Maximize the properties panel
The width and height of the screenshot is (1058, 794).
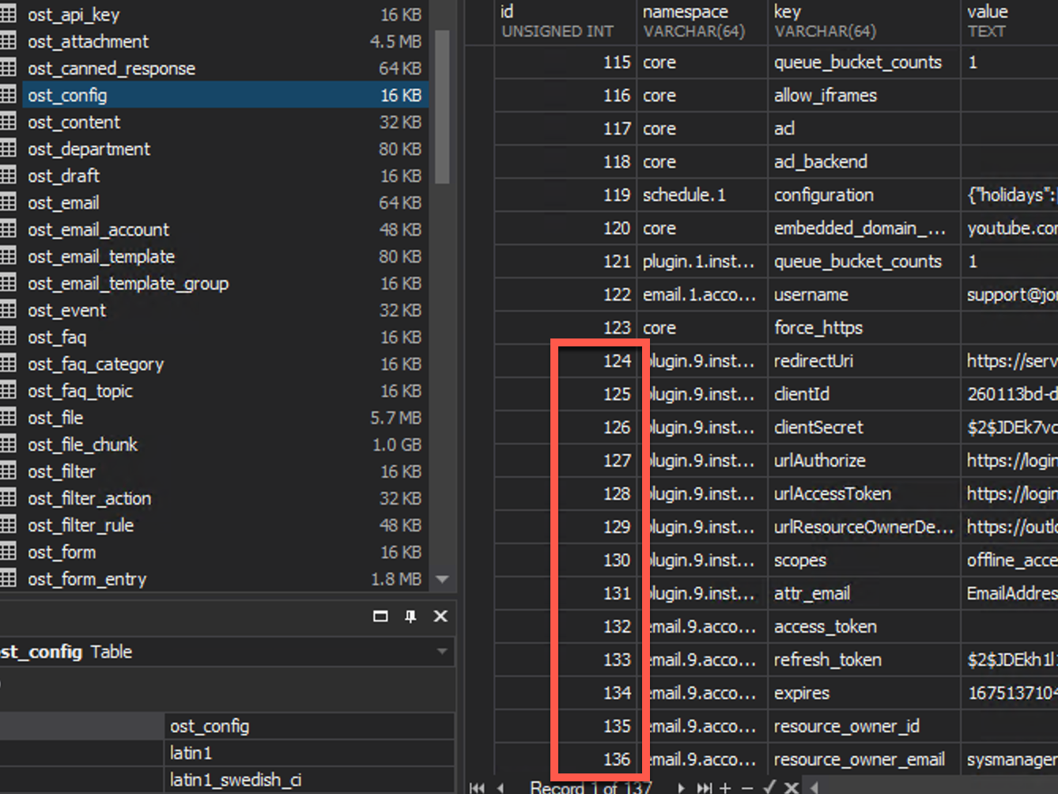(380, 616)
